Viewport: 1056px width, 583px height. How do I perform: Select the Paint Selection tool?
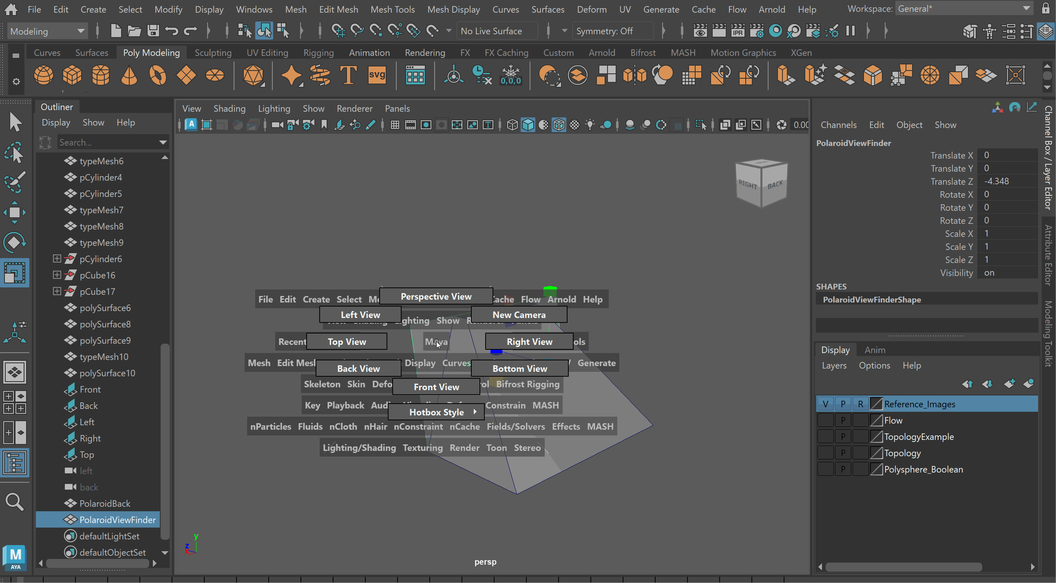pos(14,182)
